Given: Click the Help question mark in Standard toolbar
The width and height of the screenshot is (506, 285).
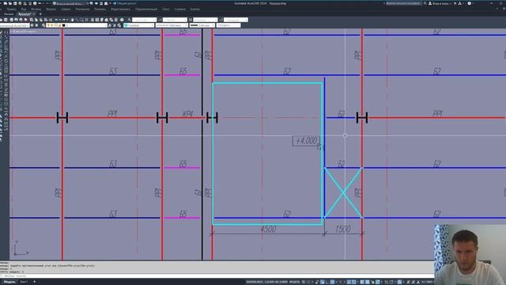Looking at the screenshot, I should [122, 20].
